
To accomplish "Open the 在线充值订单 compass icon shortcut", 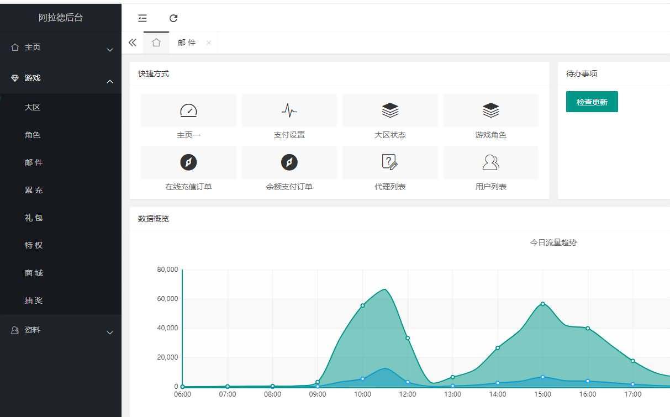I will 188,162.
